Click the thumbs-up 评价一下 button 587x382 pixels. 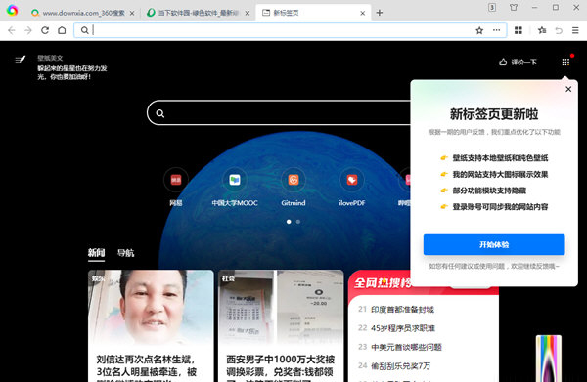point(519,63)
